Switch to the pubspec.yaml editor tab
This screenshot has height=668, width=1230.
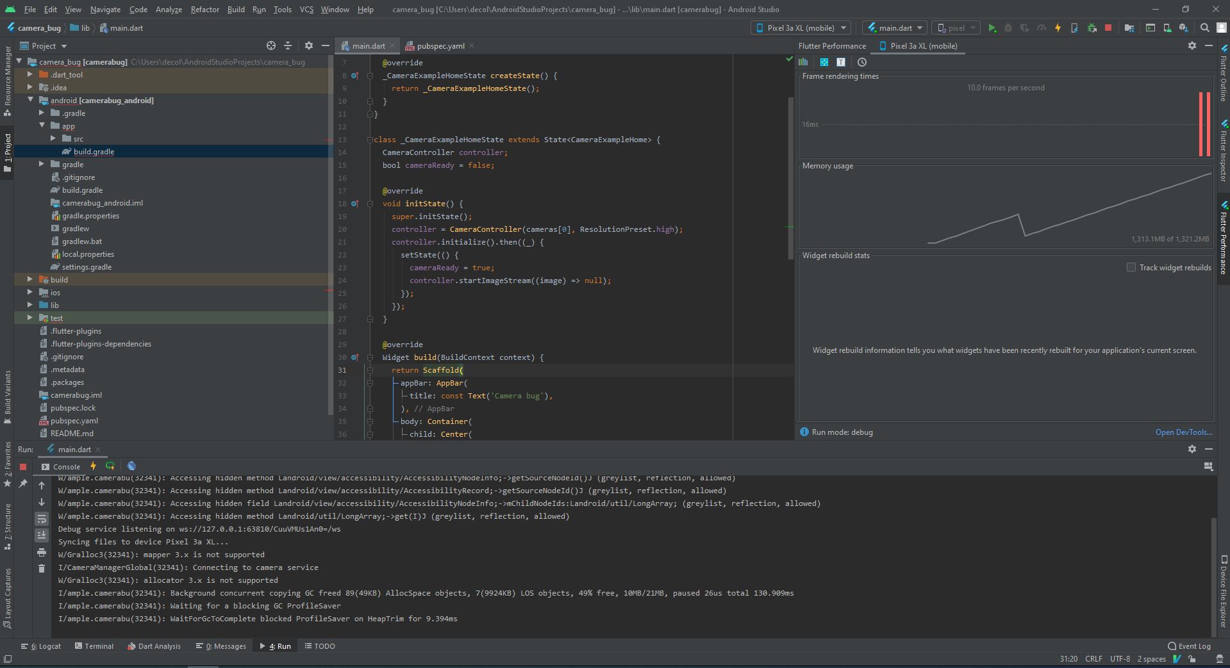[438, 45]
